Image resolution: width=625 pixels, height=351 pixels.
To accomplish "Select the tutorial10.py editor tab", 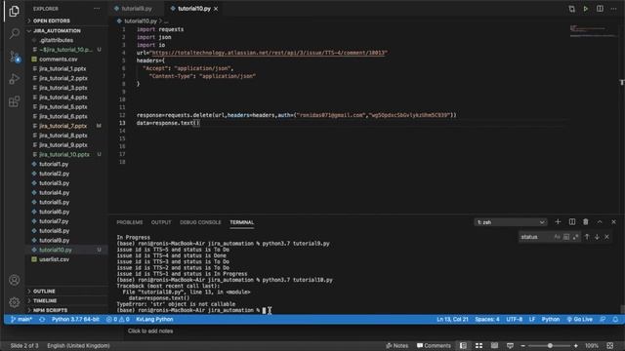I will point(193,9).
